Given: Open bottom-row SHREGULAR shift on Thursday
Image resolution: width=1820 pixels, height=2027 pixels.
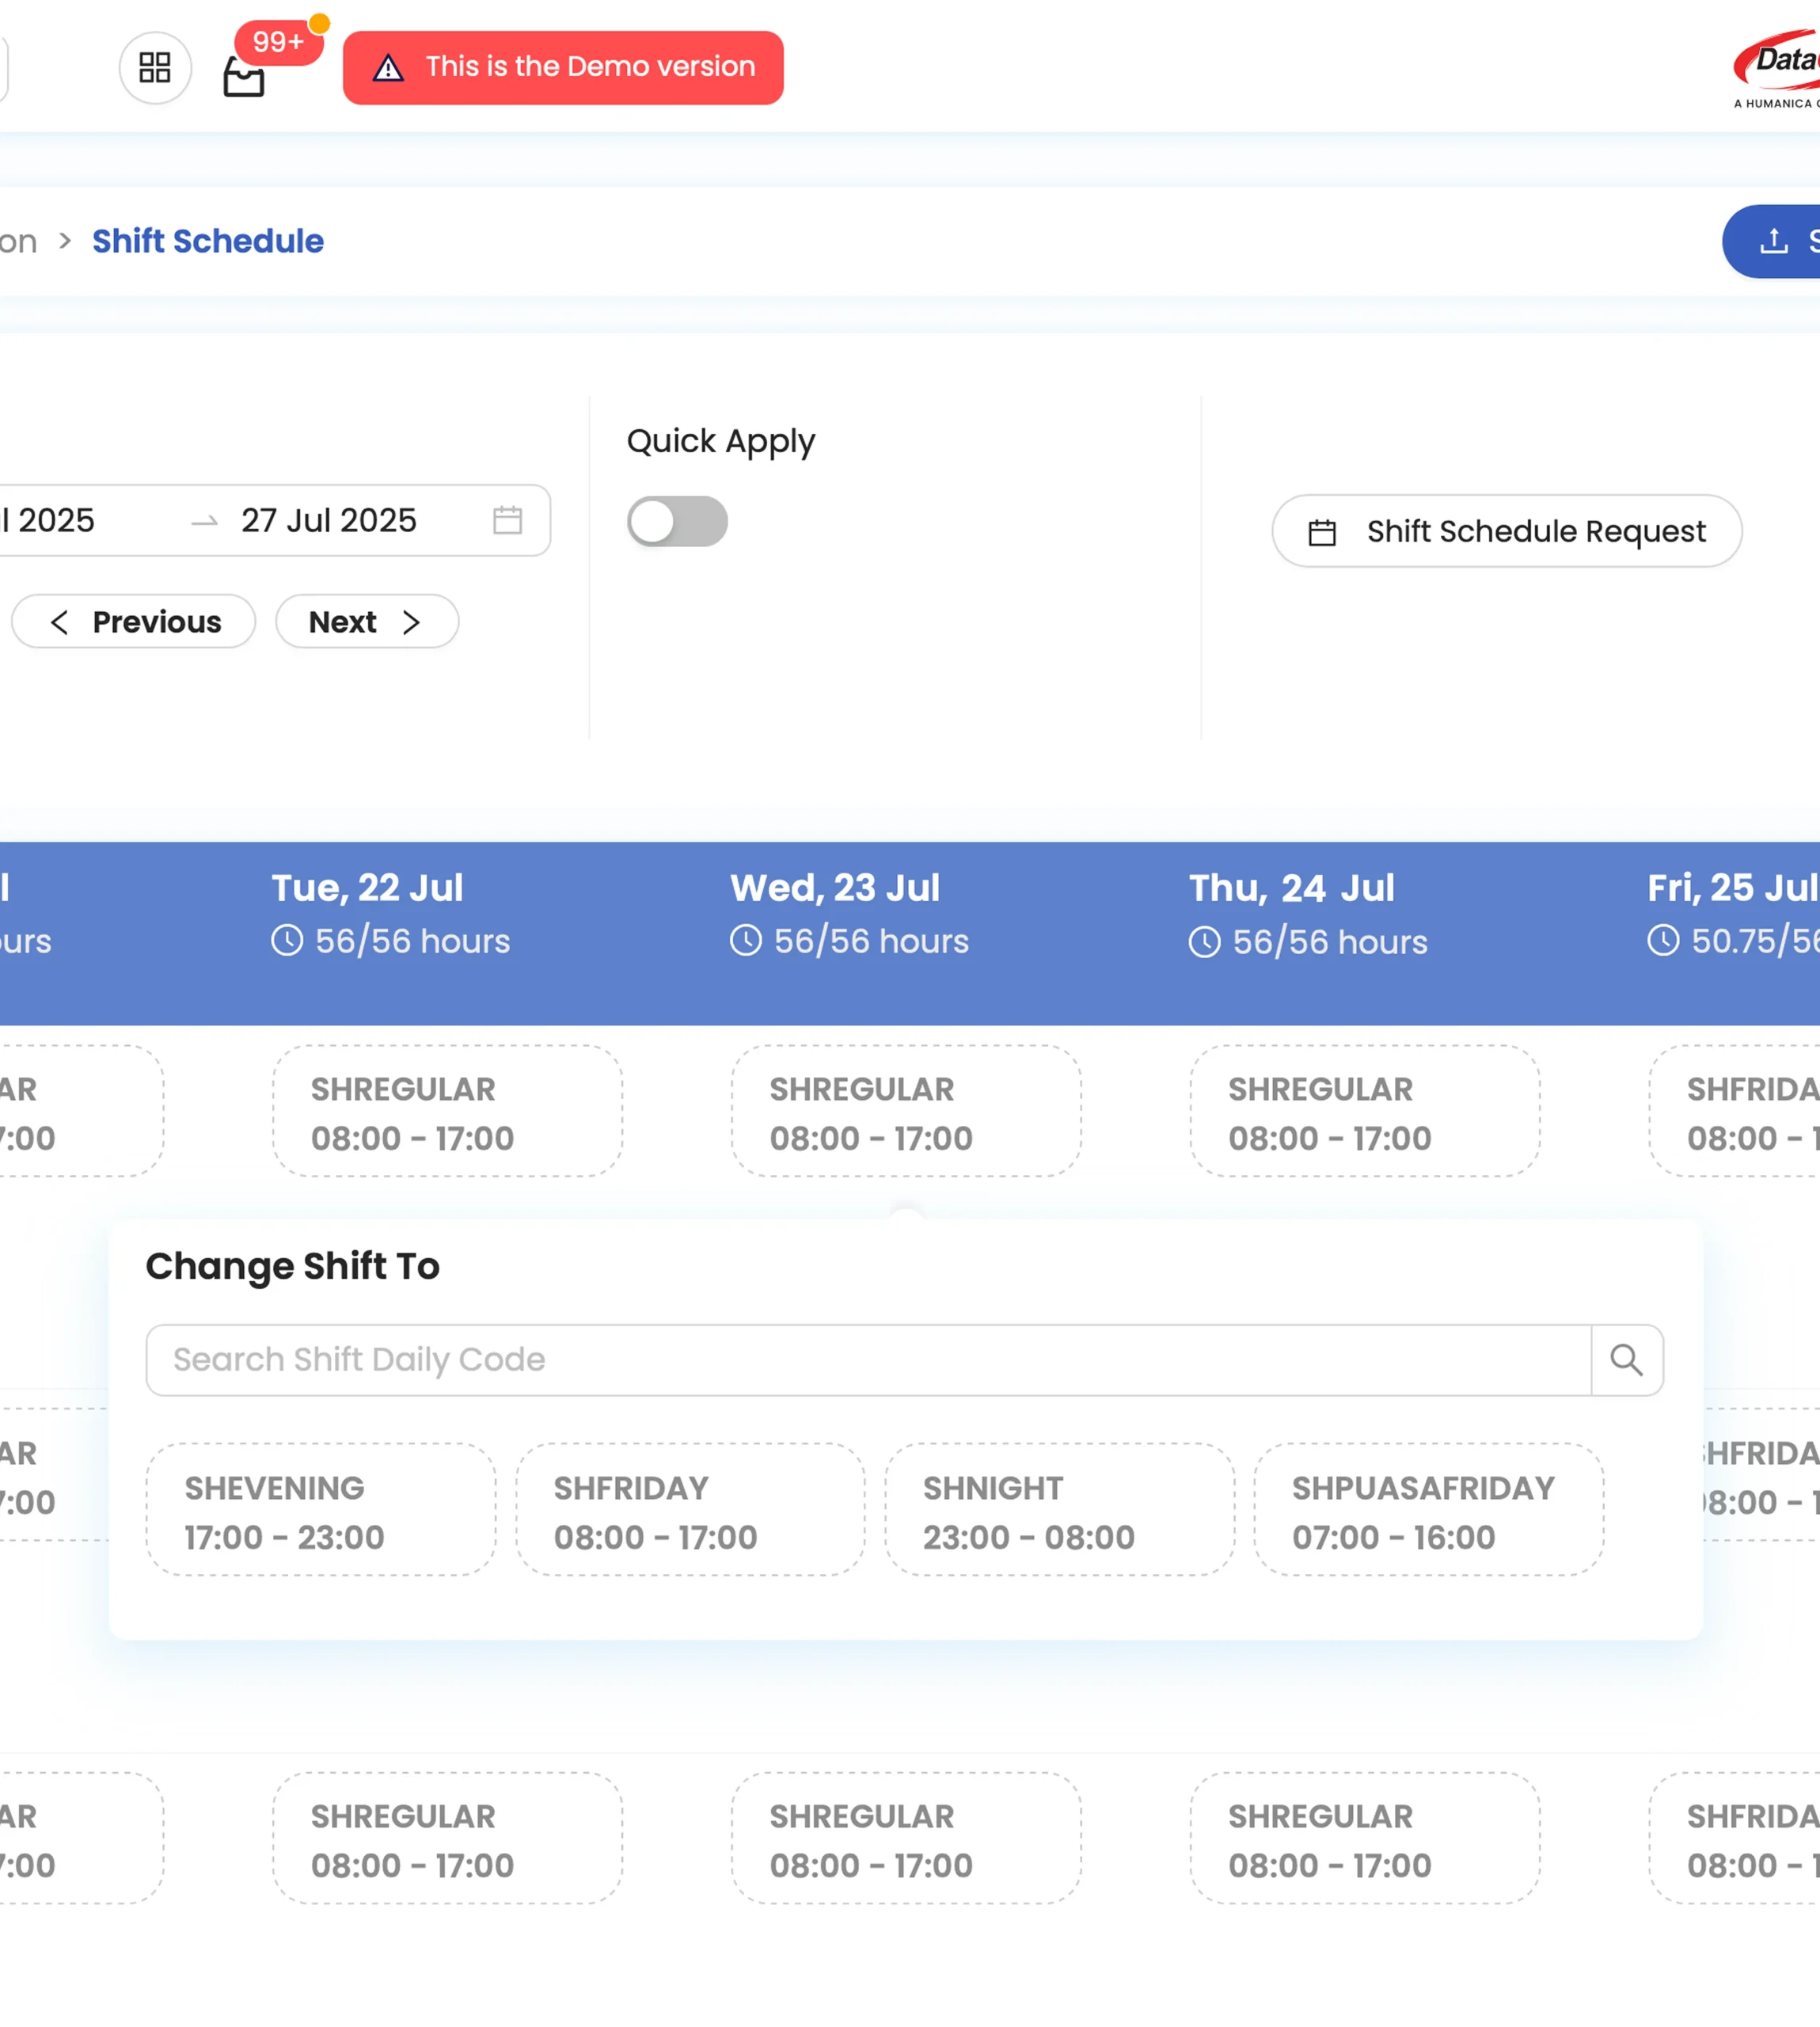Looking at the screenshot, I should point(1365,1838).
